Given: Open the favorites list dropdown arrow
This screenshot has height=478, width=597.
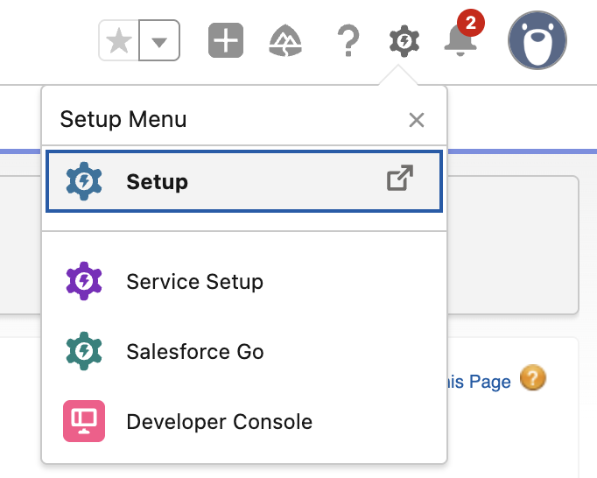Looking at the screenshot, I should point(159,40).
